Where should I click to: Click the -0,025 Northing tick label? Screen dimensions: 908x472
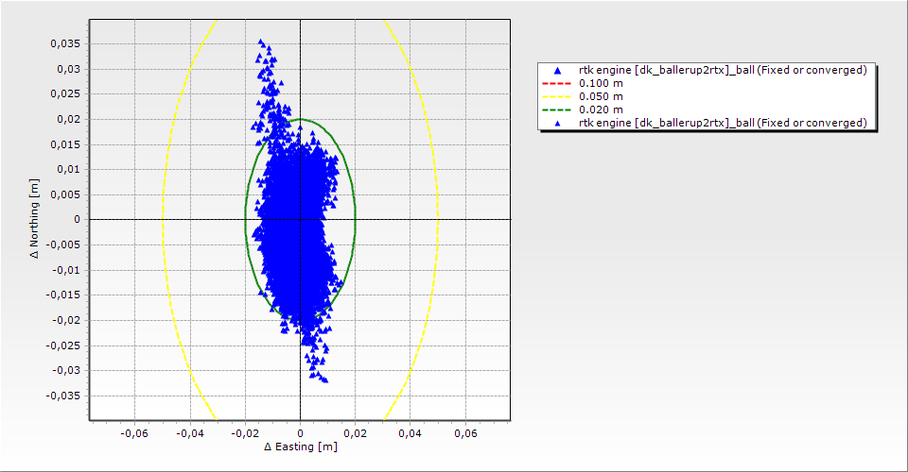coord(63,346)
